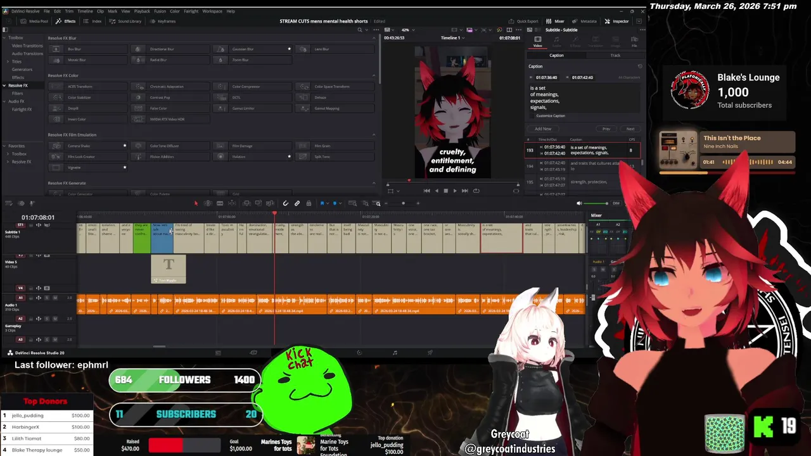Open the Media Pool panel
The width and height of the screenshot is (811, 456).
(34, 21)
